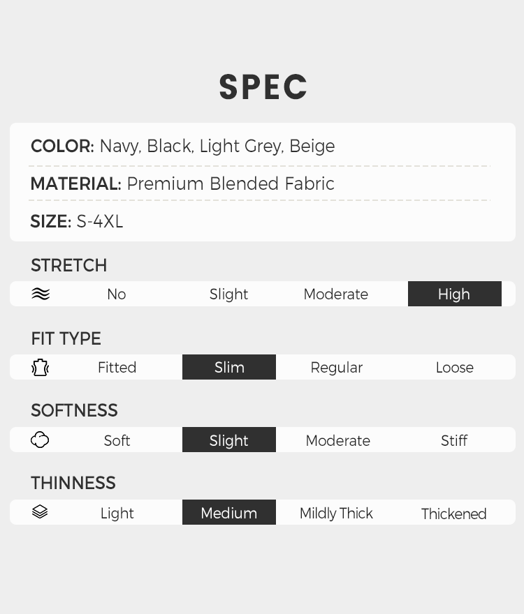This screenshot has width=524, height=614.
Task: Click the SPEC heading
Action: pyautogui.click(x=263, y=87)
